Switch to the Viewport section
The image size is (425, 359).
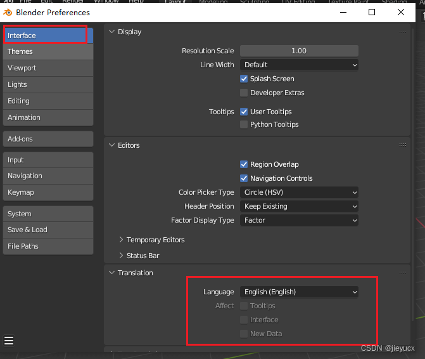[x=48, y=68]
